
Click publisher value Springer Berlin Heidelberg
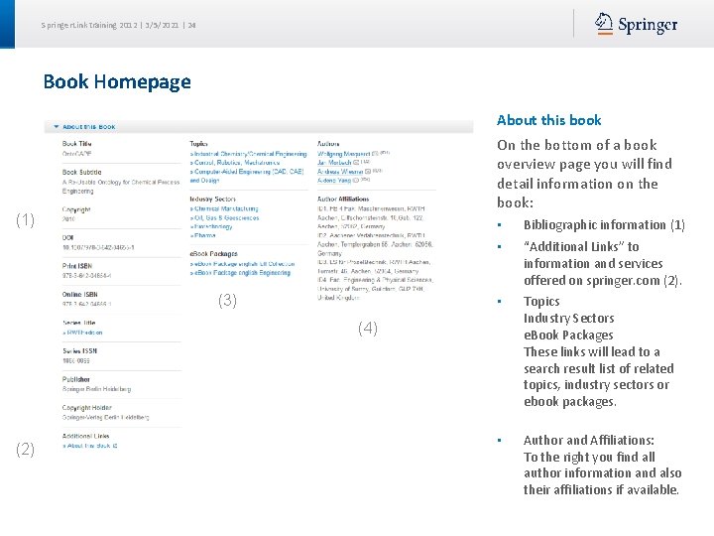96,389
